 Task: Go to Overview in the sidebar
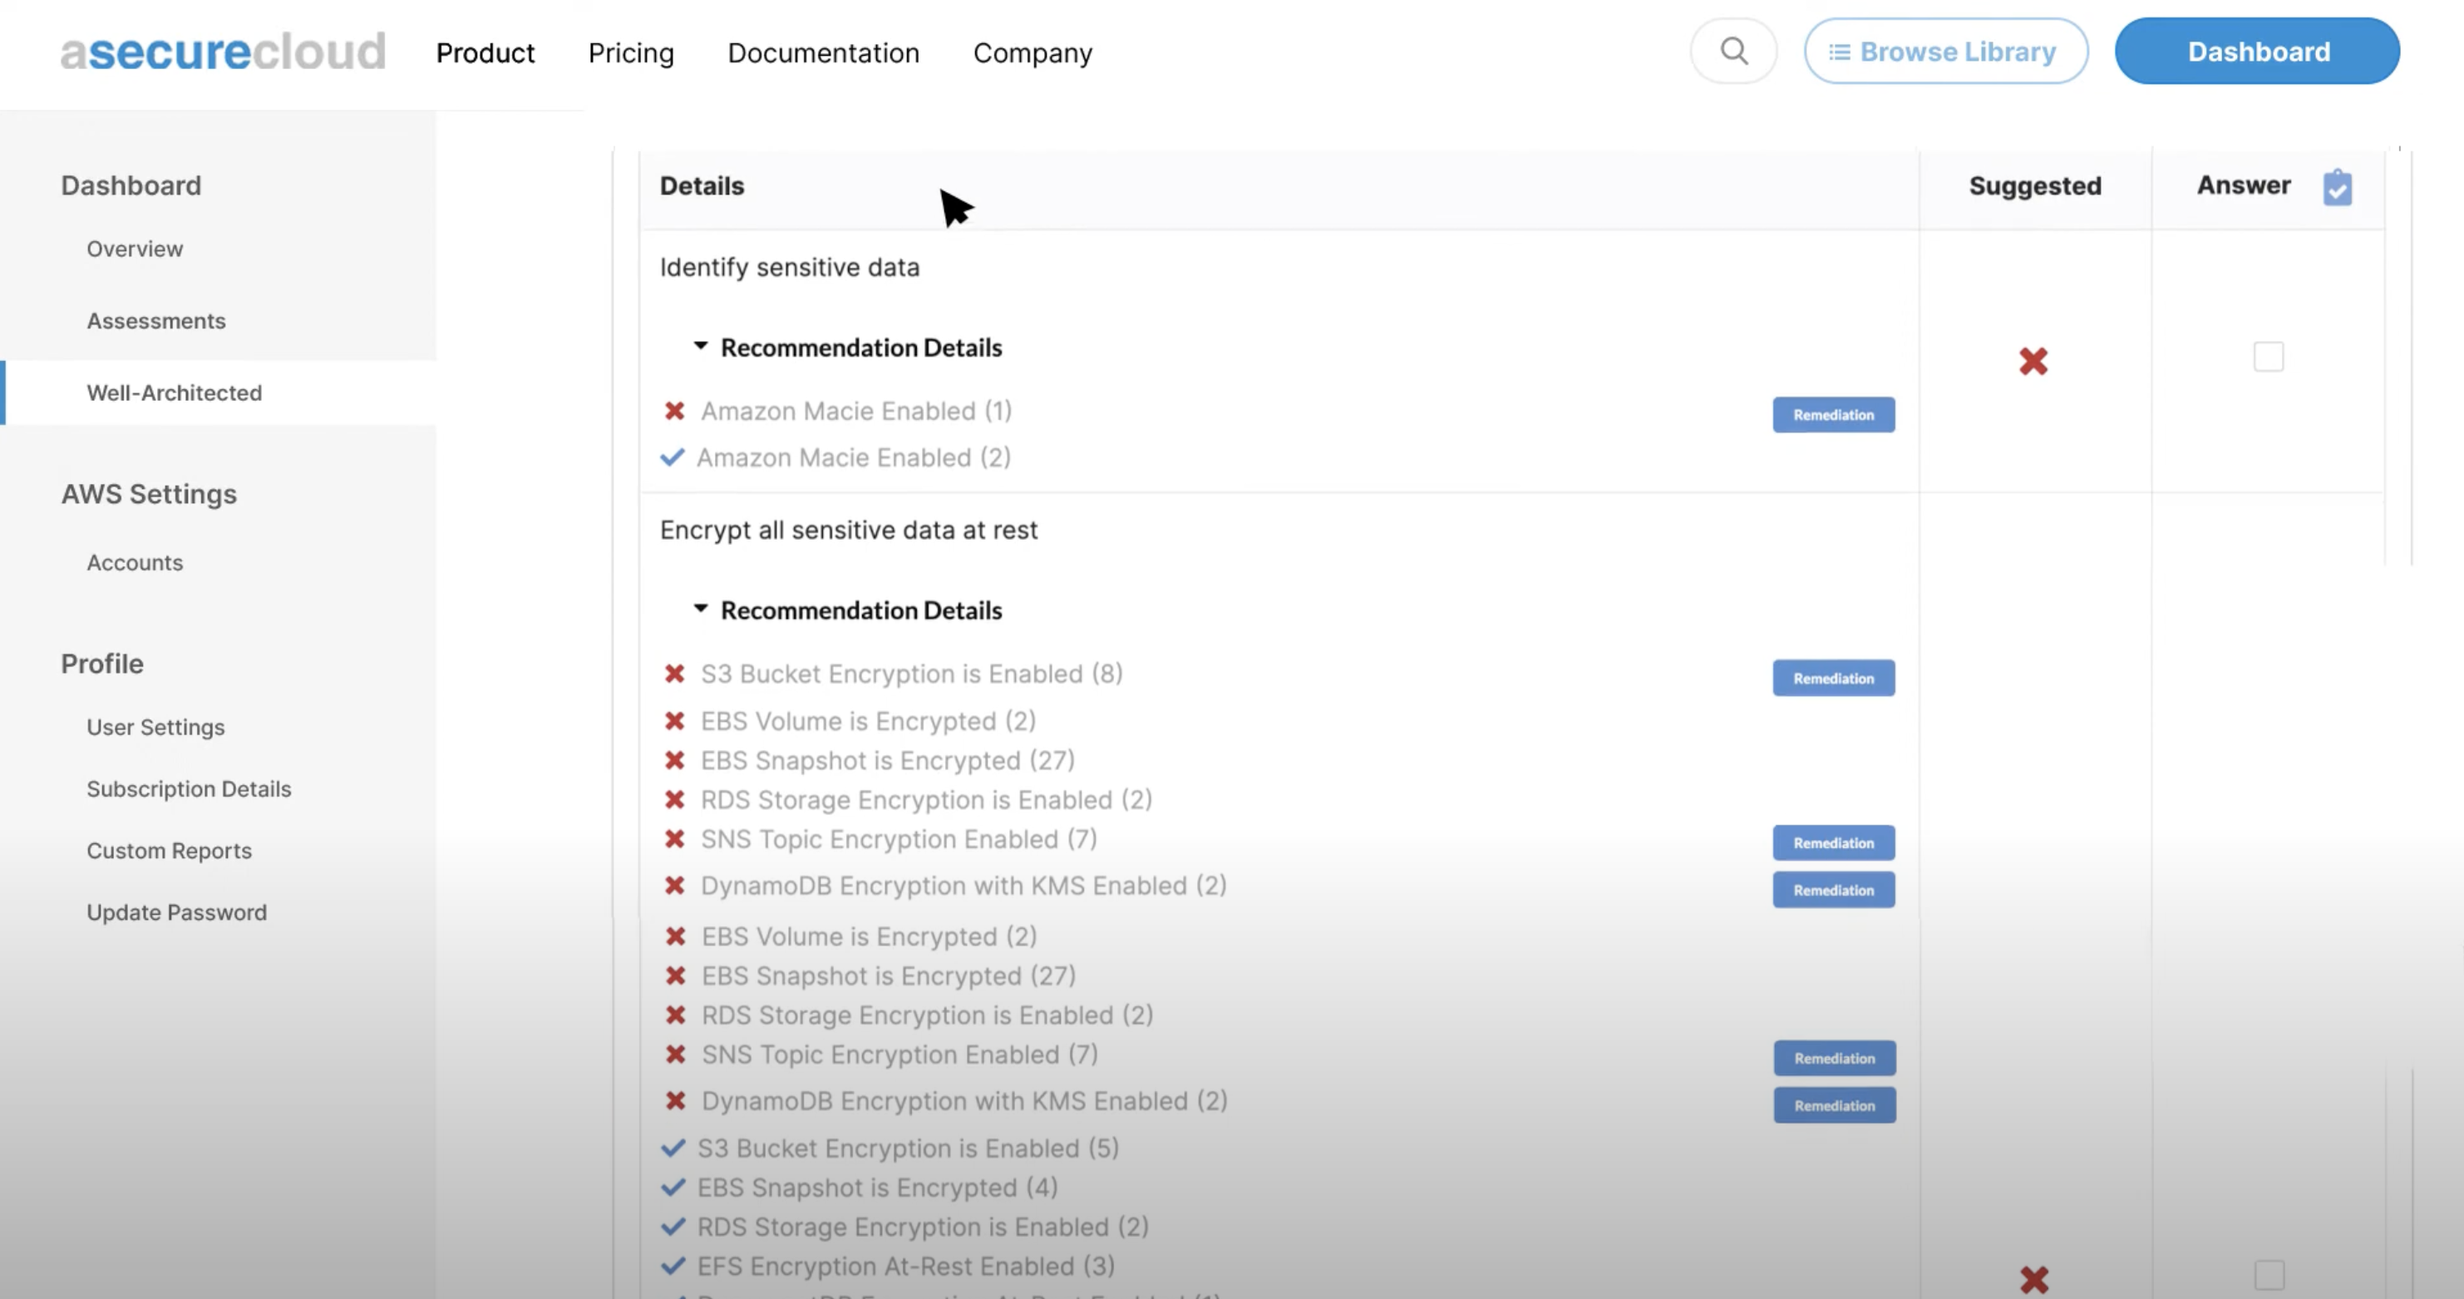pyautogui.click(x=135, y=249)
